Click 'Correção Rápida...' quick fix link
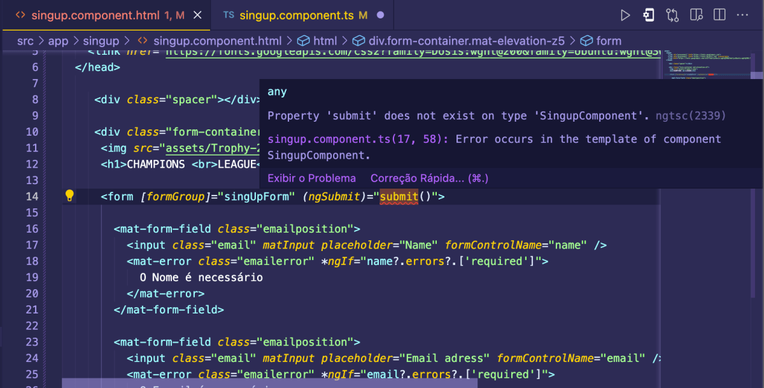The height and width of the screenshot is (388, 764). (429, 178)
